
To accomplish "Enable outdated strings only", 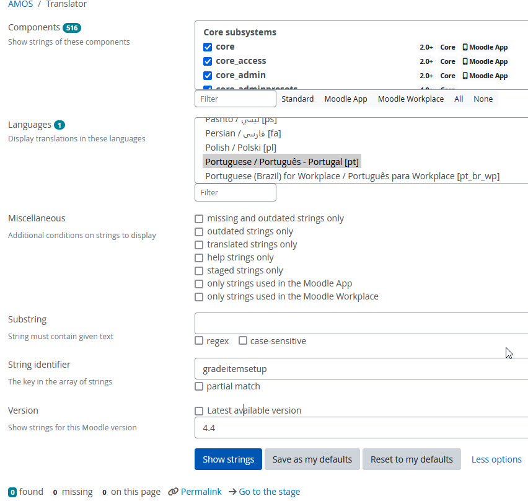I will tap(199, 231).
